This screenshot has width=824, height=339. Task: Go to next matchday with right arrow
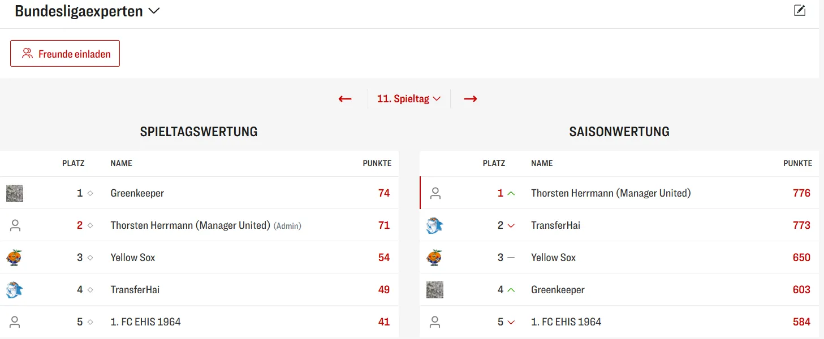coord(471,99)
